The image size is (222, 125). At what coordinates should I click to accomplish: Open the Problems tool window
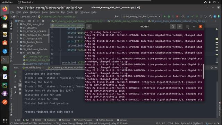[x=50, y=120]
